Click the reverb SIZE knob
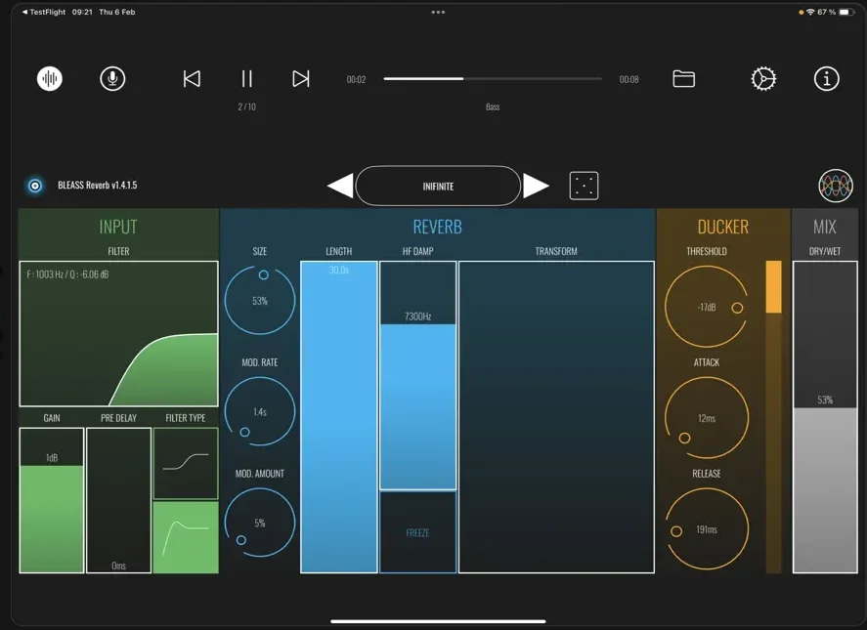 tap(260, 300)
